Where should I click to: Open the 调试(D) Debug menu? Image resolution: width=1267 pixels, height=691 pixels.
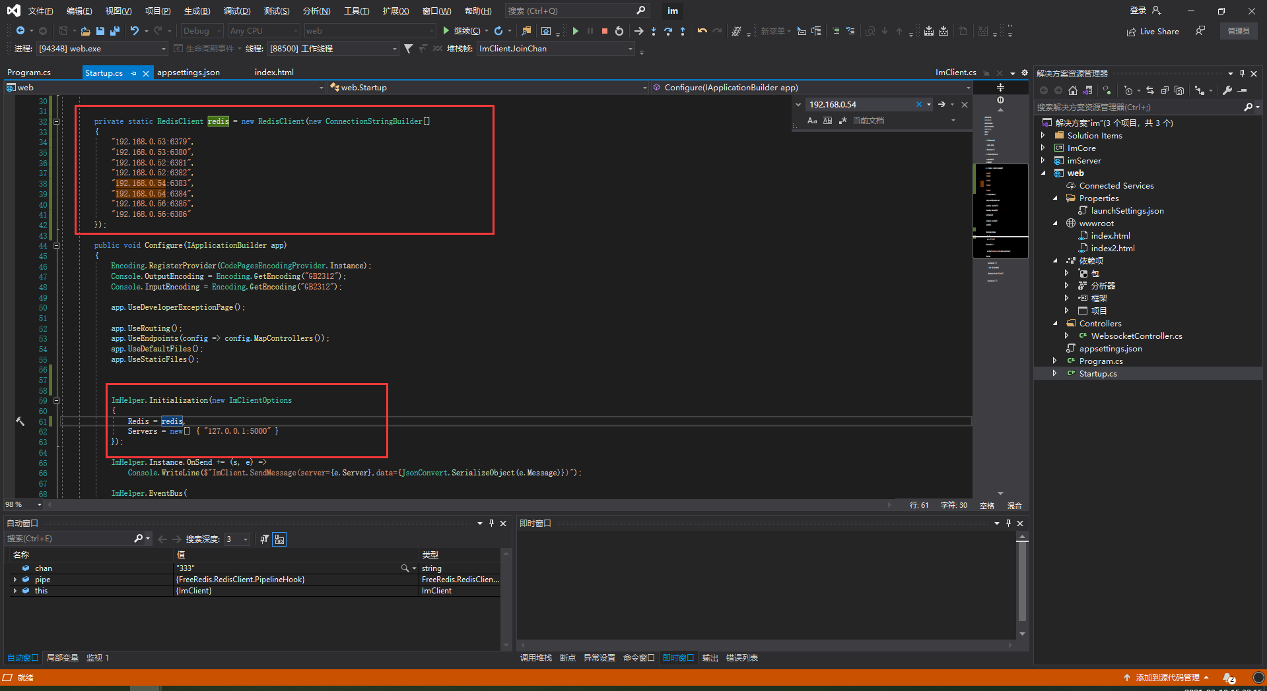[x=236, y=11]
